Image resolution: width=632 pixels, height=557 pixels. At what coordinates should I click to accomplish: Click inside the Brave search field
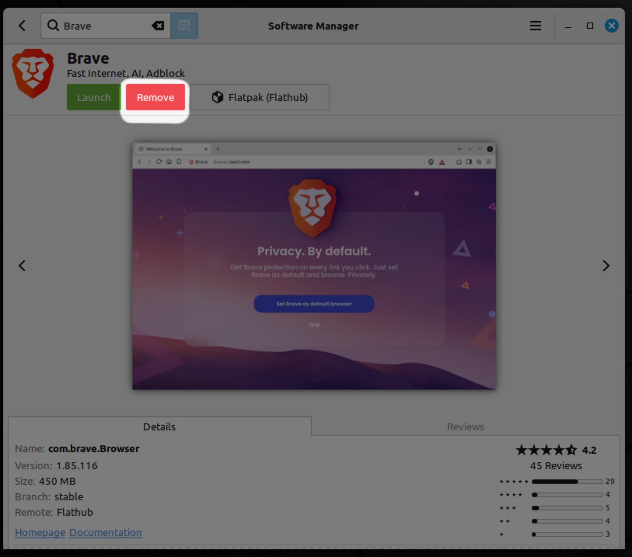(x=105, y=26)
